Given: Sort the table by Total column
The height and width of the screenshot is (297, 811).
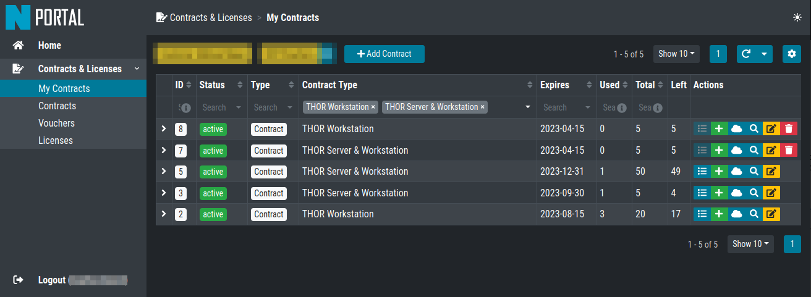Looking at the screenshot, I should tap(650, 85).
